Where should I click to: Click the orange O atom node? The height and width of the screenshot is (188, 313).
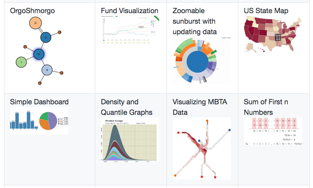click(38, 22)
